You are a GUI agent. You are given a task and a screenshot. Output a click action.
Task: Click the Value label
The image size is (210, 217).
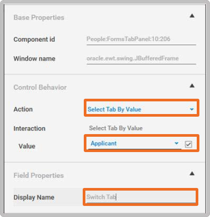[x=27, y=146]
